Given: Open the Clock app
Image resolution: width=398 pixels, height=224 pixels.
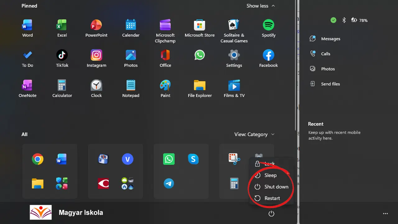Looking at the screenshot, I should [x=96, y=89].
